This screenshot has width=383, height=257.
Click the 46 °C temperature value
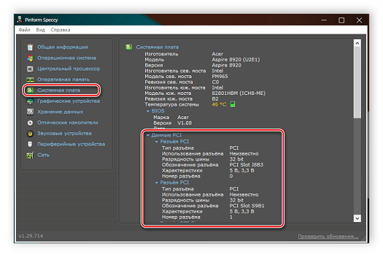tap(219, 104)
